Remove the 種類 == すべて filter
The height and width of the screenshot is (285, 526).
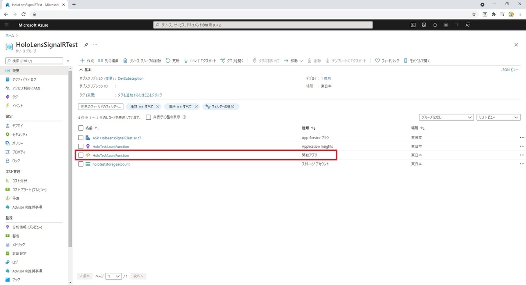158,107
